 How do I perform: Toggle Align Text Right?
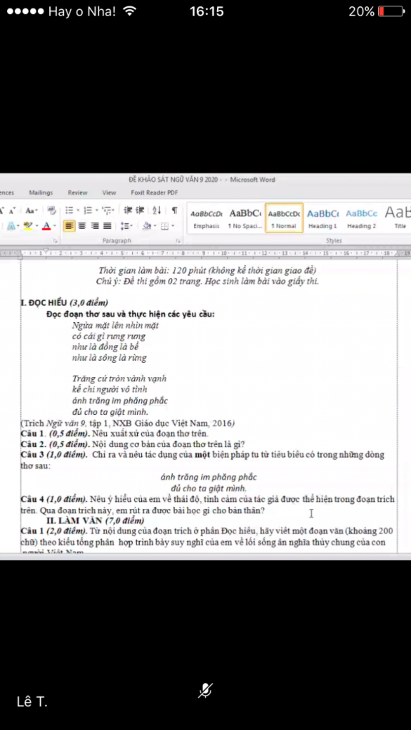(x=95, y=226)
